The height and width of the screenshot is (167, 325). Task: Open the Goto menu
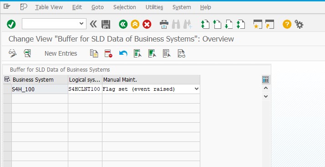(x=97, y=7)
